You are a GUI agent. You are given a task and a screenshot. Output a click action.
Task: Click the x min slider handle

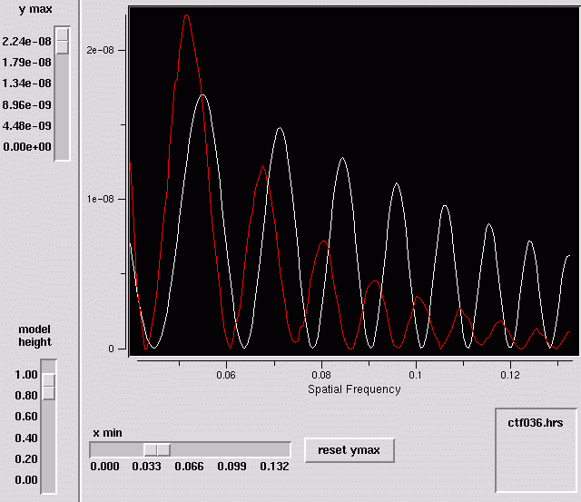[157, 449]
